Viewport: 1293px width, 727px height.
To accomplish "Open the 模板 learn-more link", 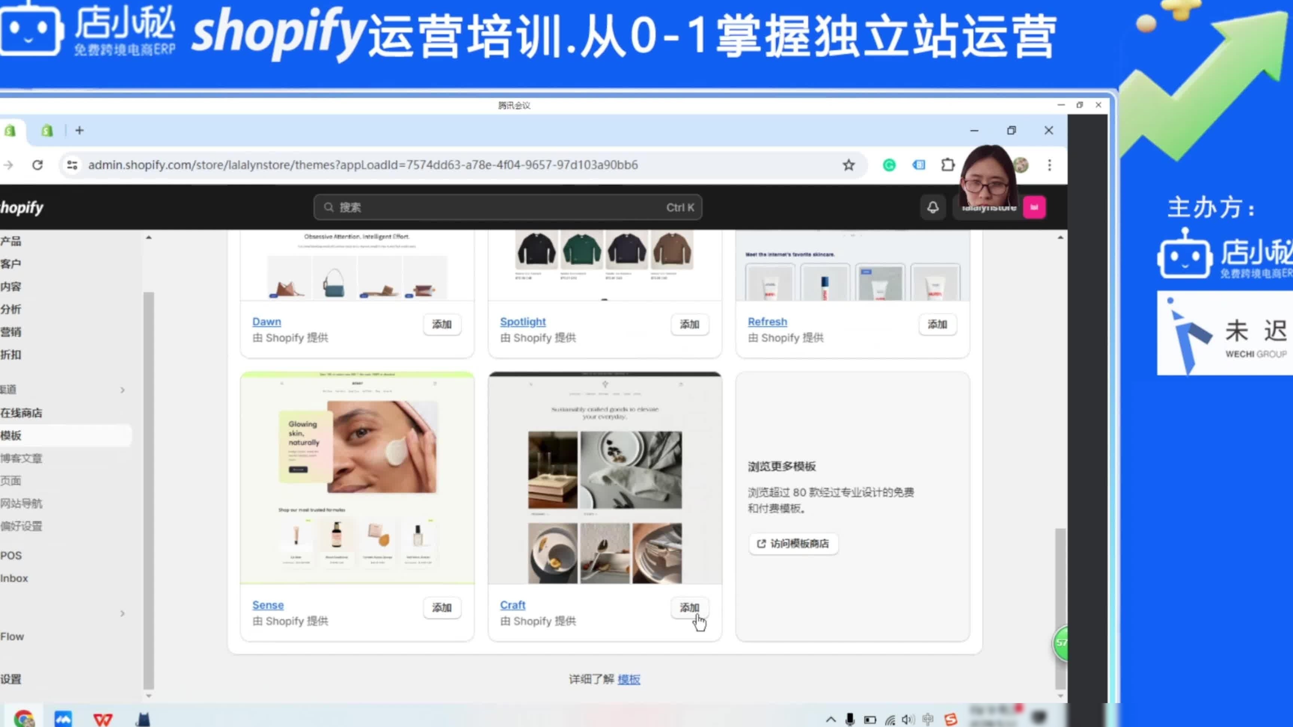I will click(629, 680).
